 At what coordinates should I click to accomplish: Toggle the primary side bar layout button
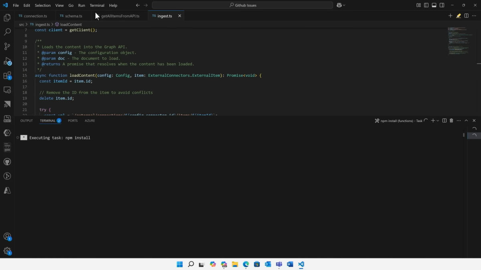[426, 5]
